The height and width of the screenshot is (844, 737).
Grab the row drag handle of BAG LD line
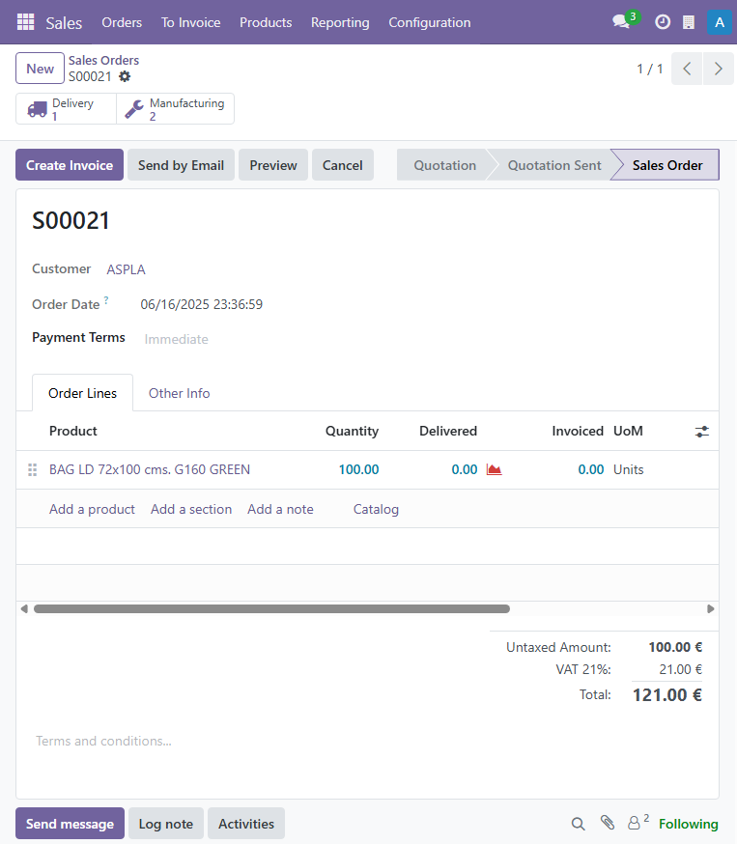pyautogui.click(x=32, y=470)
